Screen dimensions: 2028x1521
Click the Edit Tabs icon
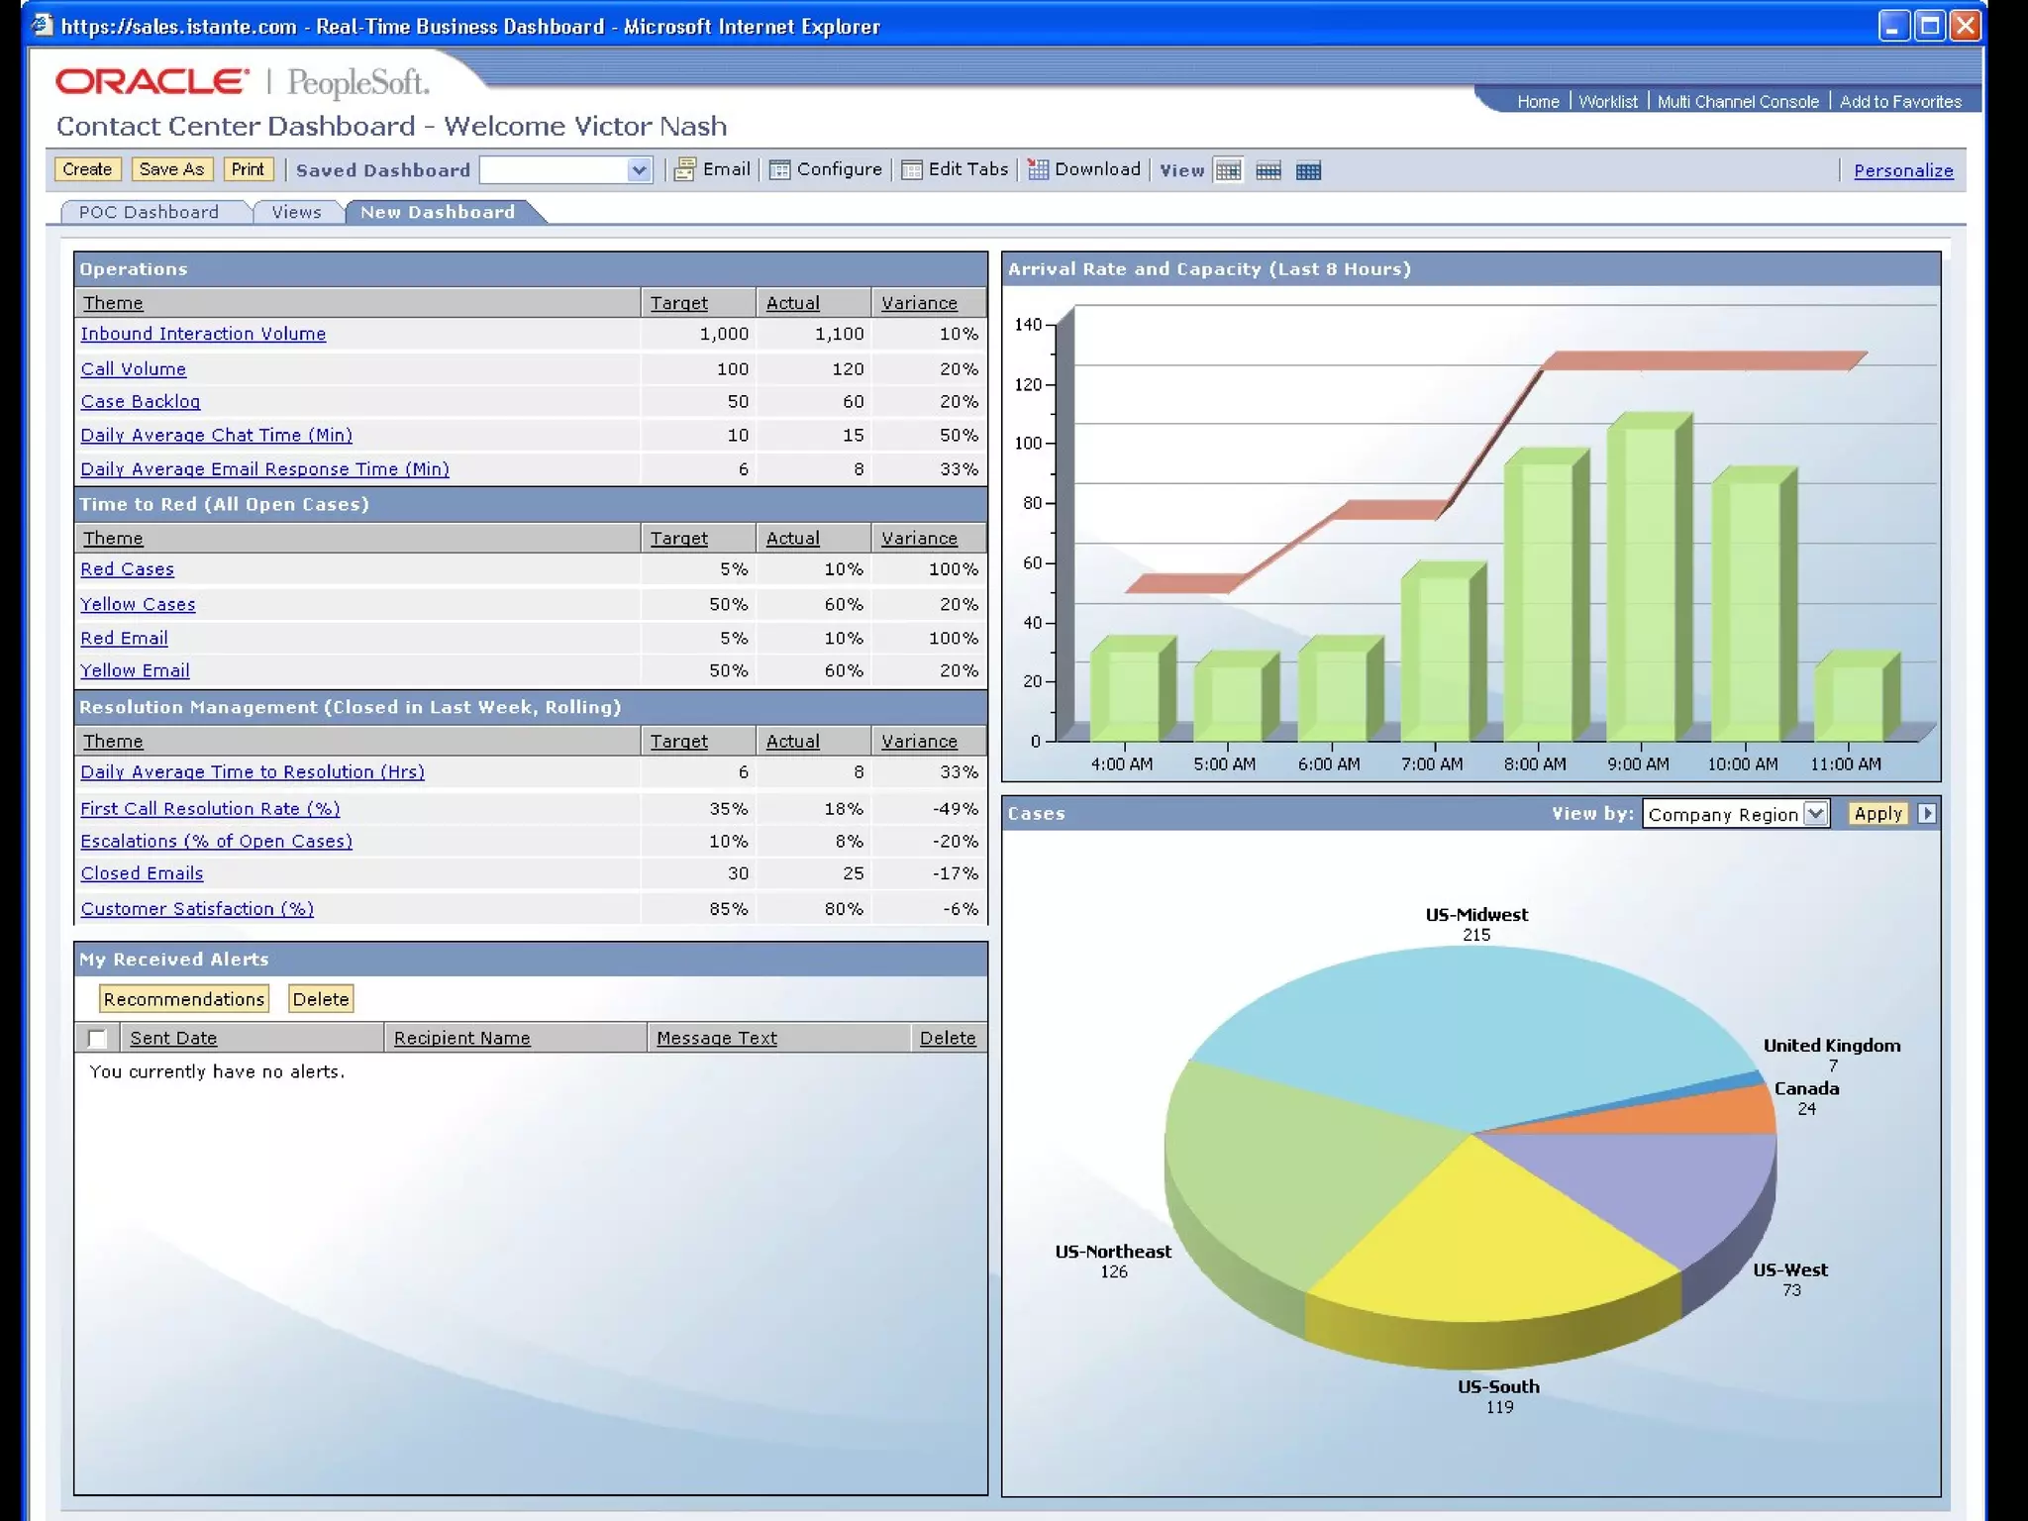[x=912, y=169]
